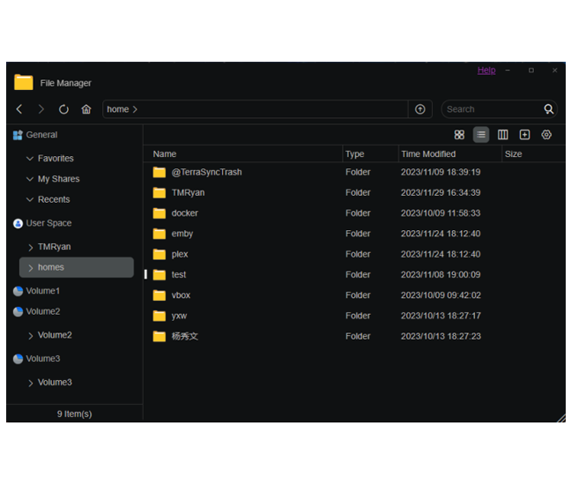Viewport: 571px width, 485px height.
Task: Sort files by Name column header
Action: (x=165, y=154)
